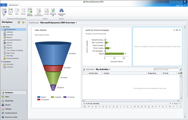The width and height of the screenshot is (188, 120).
Task: Refresh All dashboard components
Action: pyautogui.click(x=53, y=12)
